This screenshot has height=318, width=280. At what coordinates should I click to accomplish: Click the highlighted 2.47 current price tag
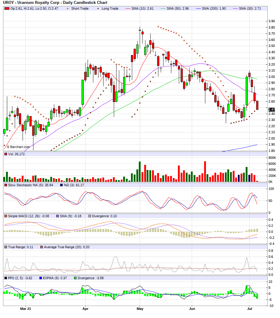(272, 110)
